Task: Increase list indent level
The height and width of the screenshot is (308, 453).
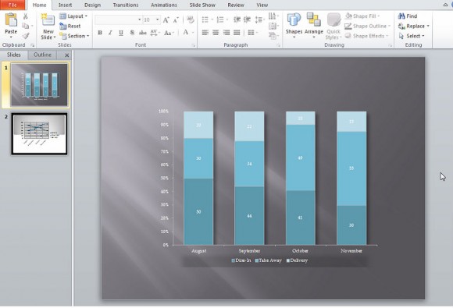Action: [247, 19]
